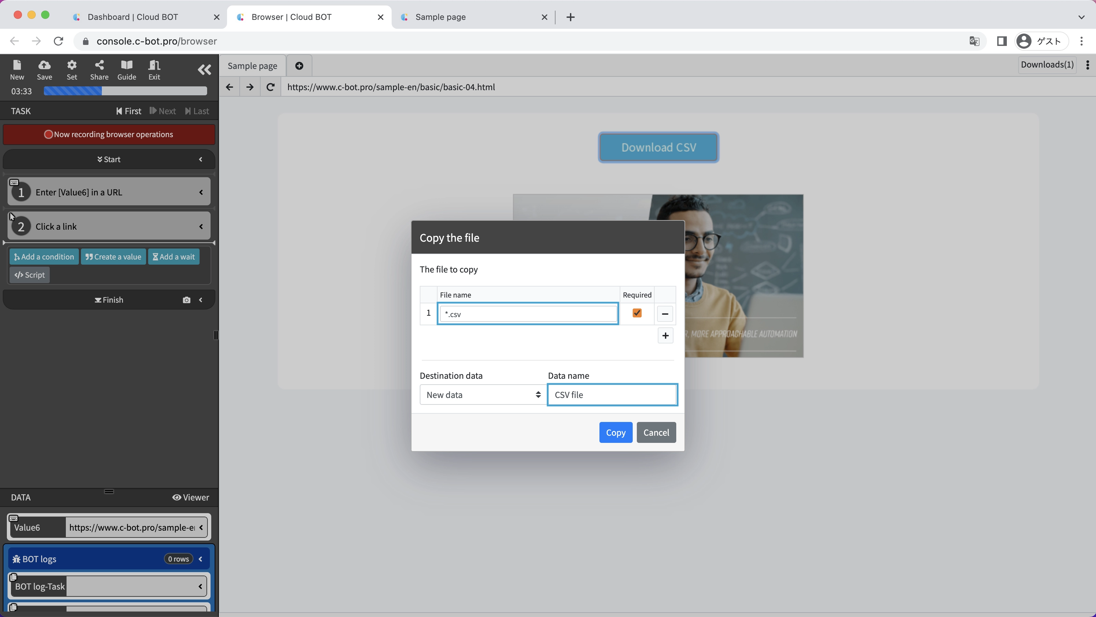Click the session time progress bar
The height and width of the screenshot is (617, 1096).
(x=125, y=91)
